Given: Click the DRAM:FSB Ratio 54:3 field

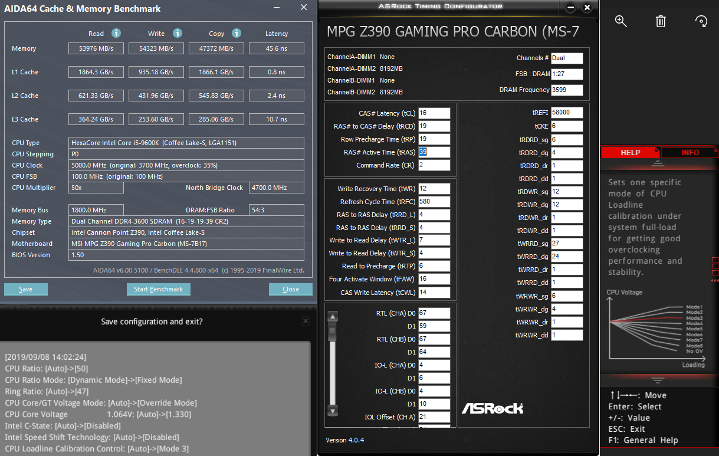Looking at the screenshot, I should click(x=277, y=210).
